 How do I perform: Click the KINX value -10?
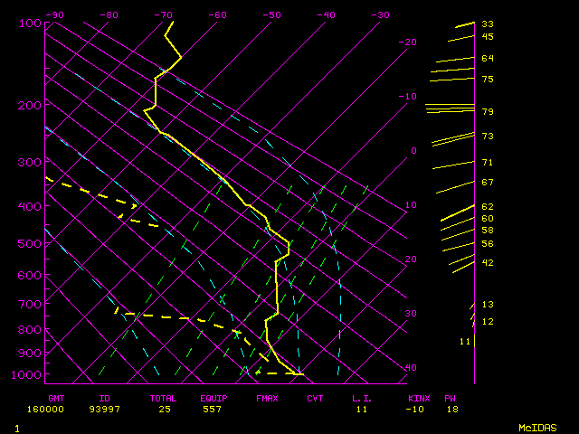(416, 410)
